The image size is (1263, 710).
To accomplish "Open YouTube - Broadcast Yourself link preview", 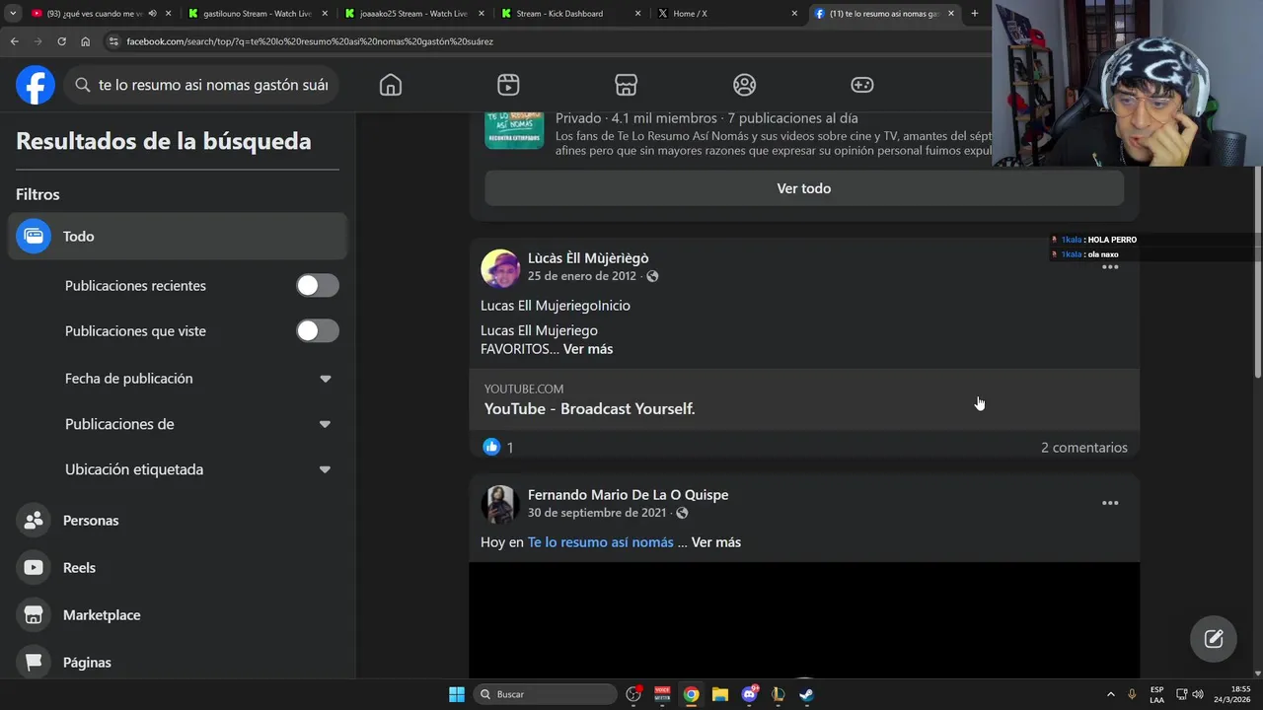I will [804, 399].
